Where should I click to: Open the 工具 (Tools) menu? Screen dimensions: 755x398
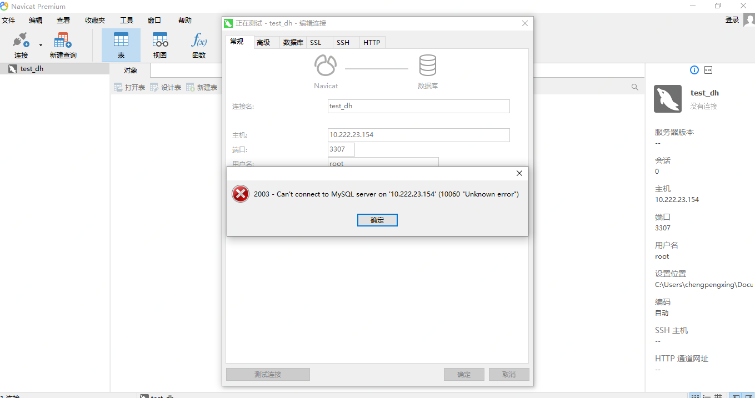[126, 20]
